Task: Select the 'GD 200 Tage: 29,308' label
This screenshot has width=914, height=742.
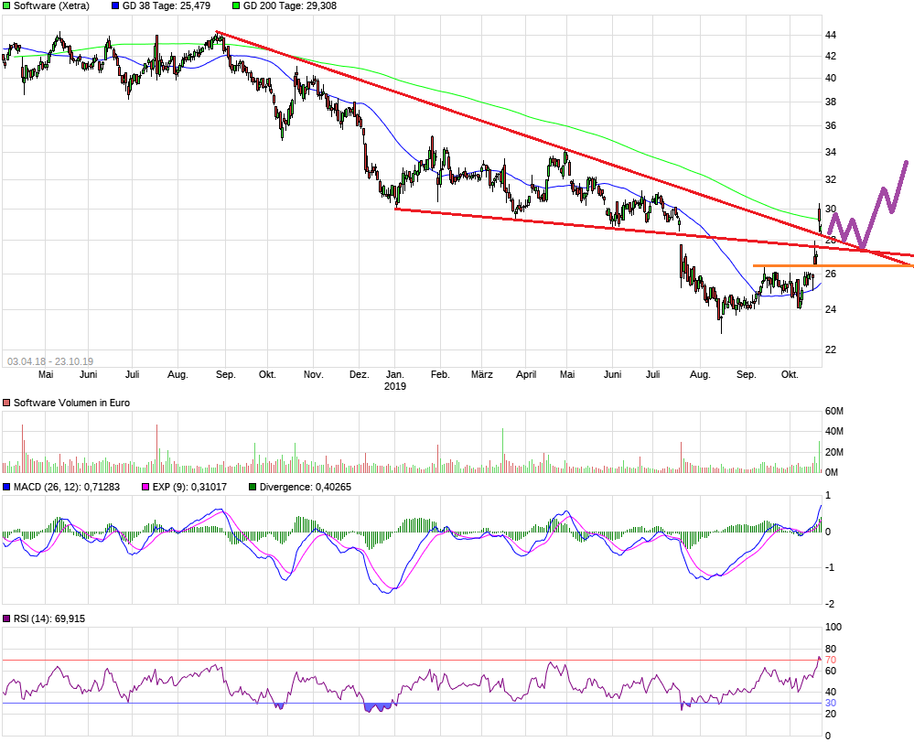Action: coord(285,5)
